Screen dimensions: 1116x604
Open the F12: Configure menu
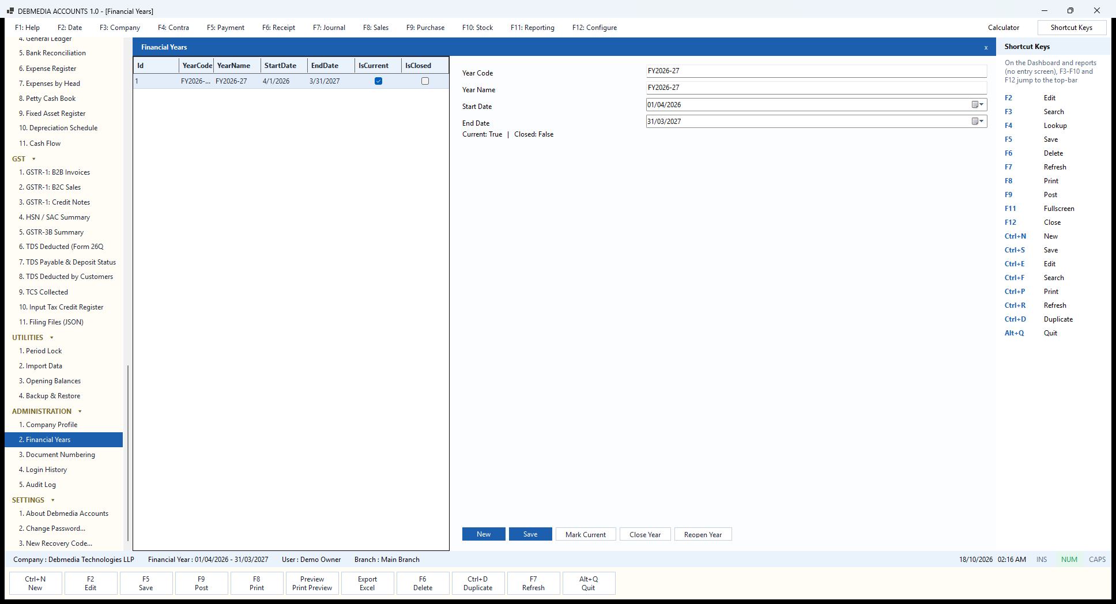(x=594, y=28)
